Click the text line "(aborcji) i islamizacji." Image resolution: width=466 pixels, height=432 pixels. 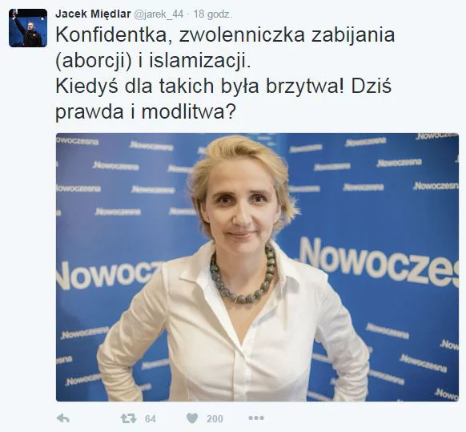point(153,61)
